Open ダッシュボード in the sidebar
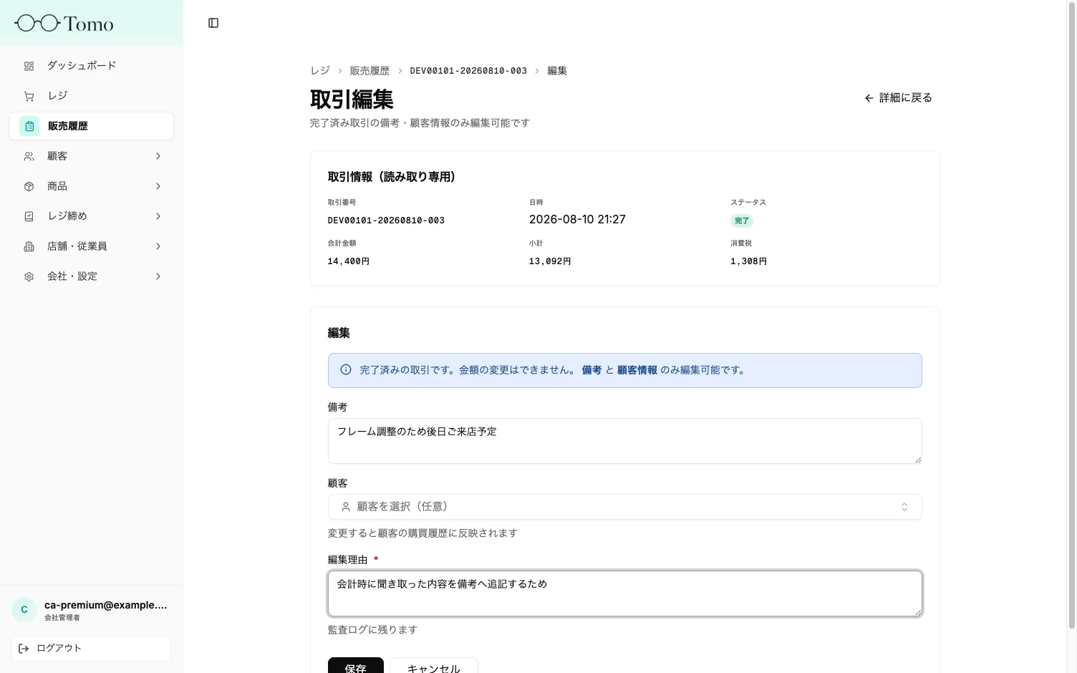Image resolution: width=1077 pixels, height=673 pixels. (x=92, y=66)
